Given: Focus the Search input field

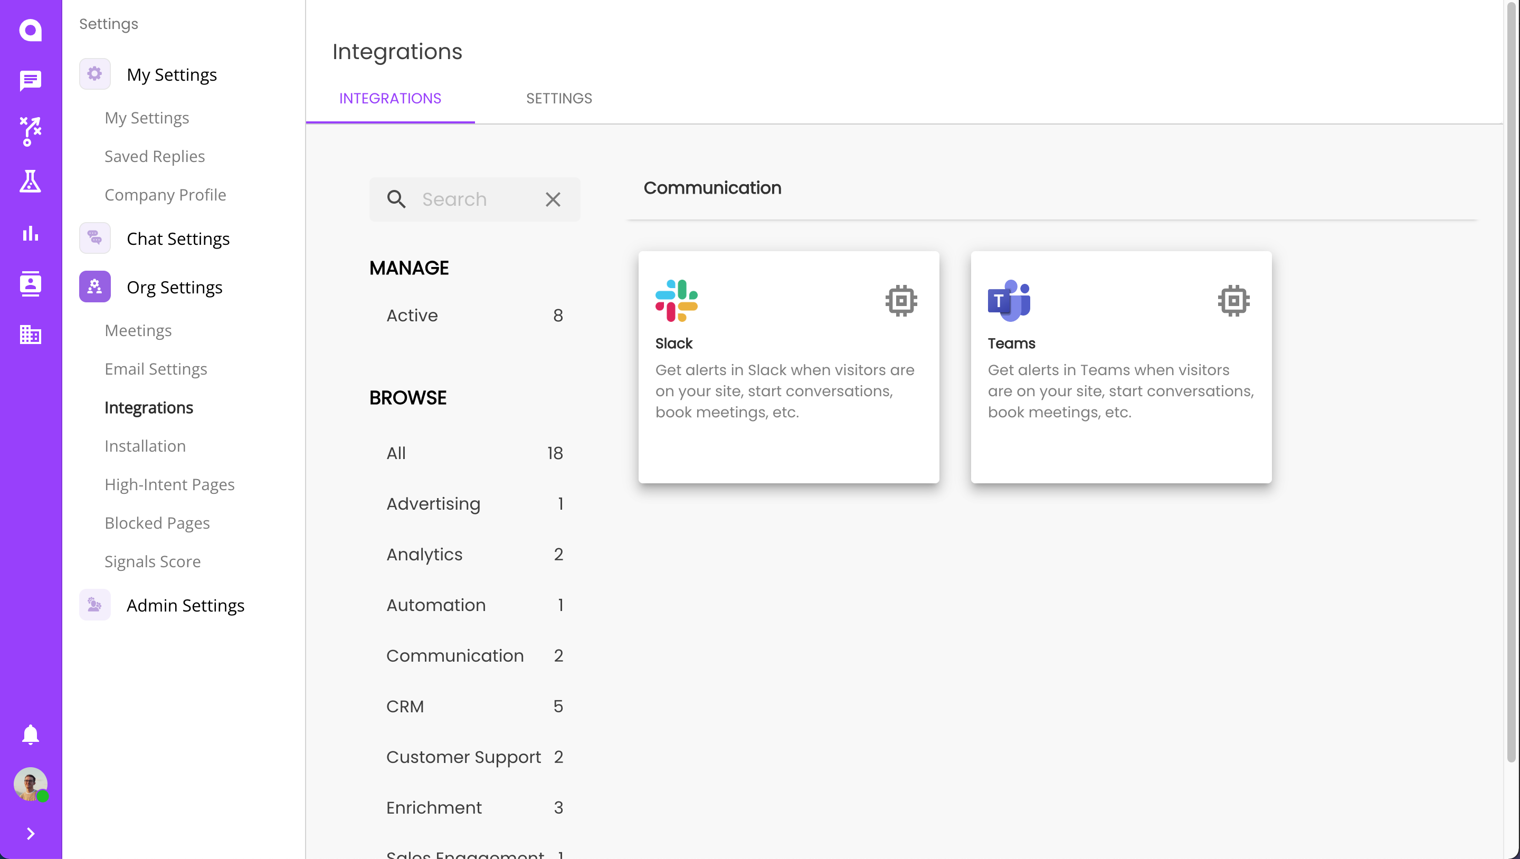Looking at the screenshot, I should 475,199.
